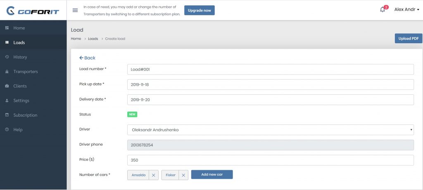The image size is (423, 190).
Task: Click the Transporters sidebar icon
Action: tap(7, 71)
